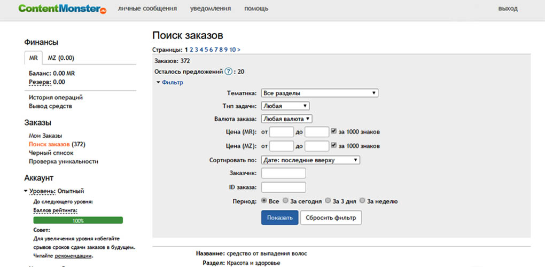Open the Тематика dropdown
The image size is (545, 267).
(320, 93)
